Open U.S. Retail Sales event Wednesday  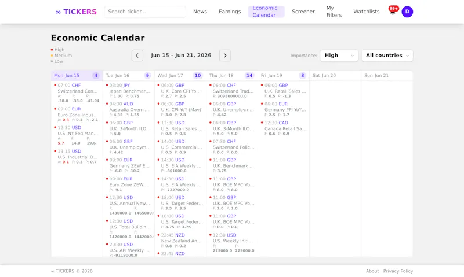point(180,128)
